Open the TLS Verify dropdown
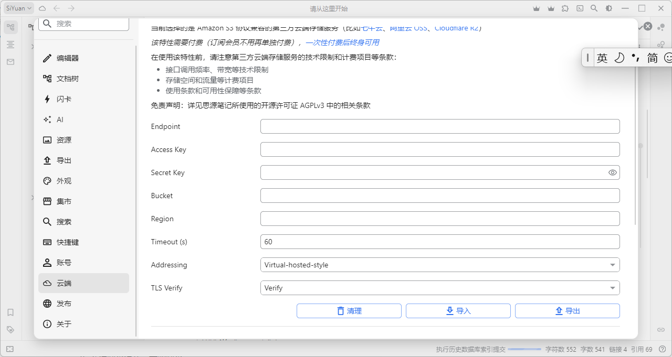This screenshot has width=672, height=357. click(x=440, y=288)
